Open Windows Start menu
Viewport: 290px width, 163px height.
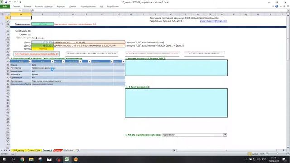click(x=4, y=159)
